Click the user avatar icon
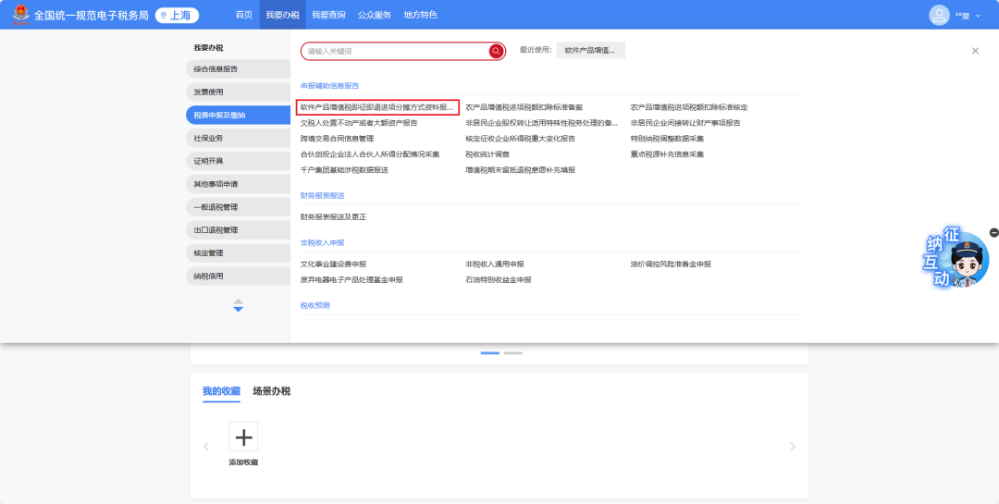 [939, 16]
